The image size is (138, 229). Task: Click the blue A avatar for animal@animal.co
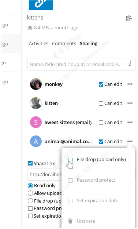coord(36,141)
